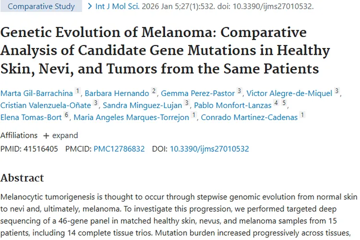Viewport: 360px width, 240px height.
Task: Show affiliation 1 next to Gil-Barrachina
Action: (x=78, y=91)
